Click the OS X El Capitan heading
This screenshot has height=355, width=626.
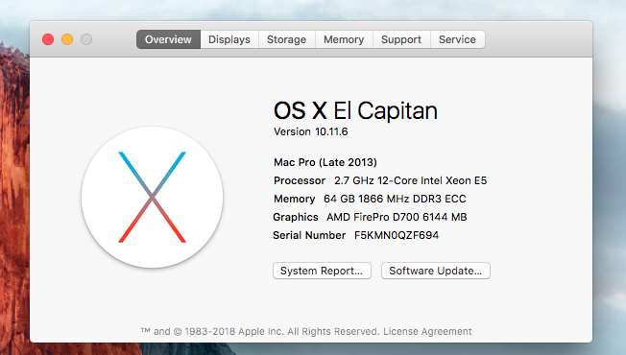[x=355, y=110]
